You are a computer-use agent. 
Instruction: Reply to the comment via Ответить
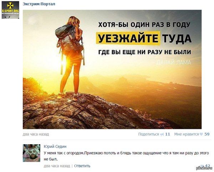pos(82,166)
